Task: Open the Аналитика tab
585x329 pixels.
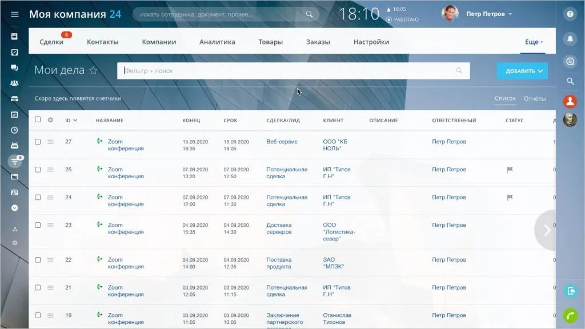Action: tap(217, 42)
